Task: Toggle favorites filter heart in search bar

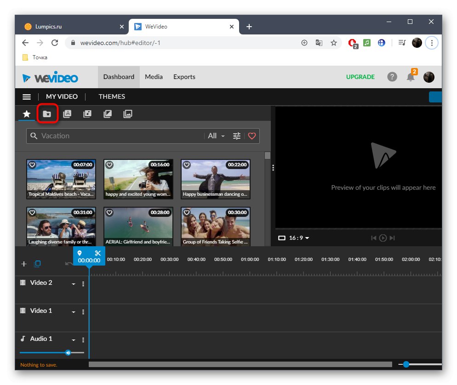Action: pyautogui.click(x=251, y=136)
